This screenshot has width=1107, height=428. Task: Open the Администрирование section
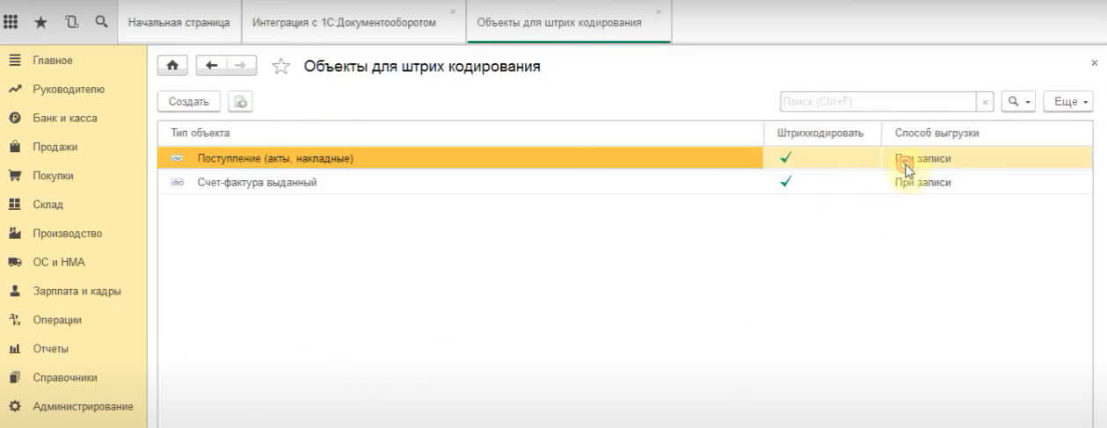tap(83, 407)
